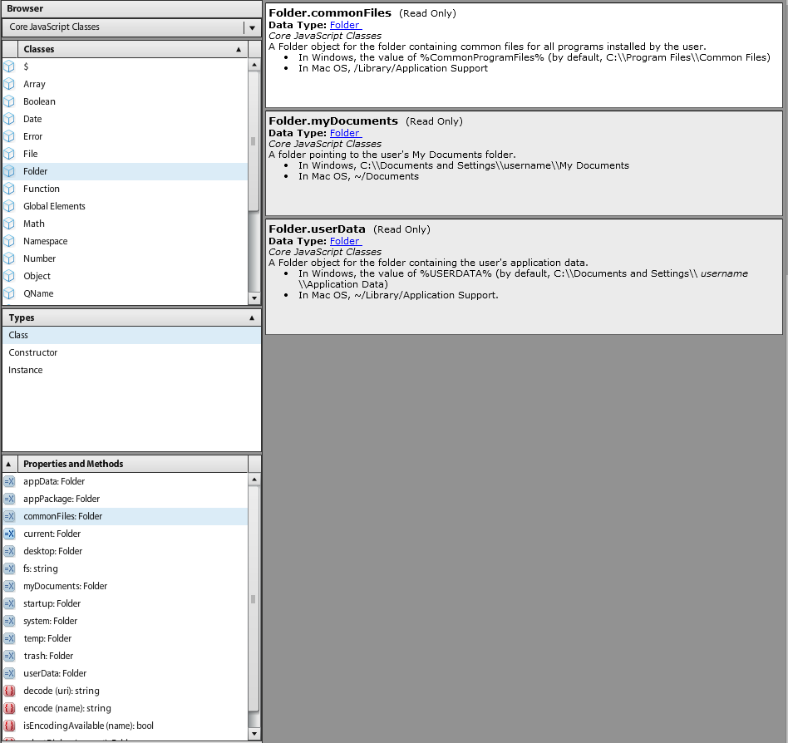Click method icon beside encode (name): string

coord(9,708)
